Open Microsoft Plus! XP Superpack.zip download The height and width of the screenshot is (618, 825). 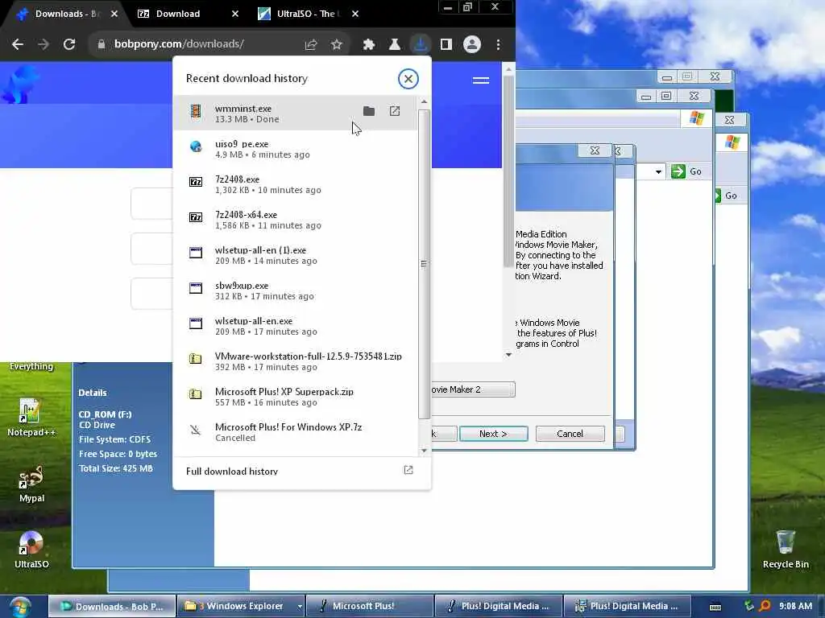296,397
